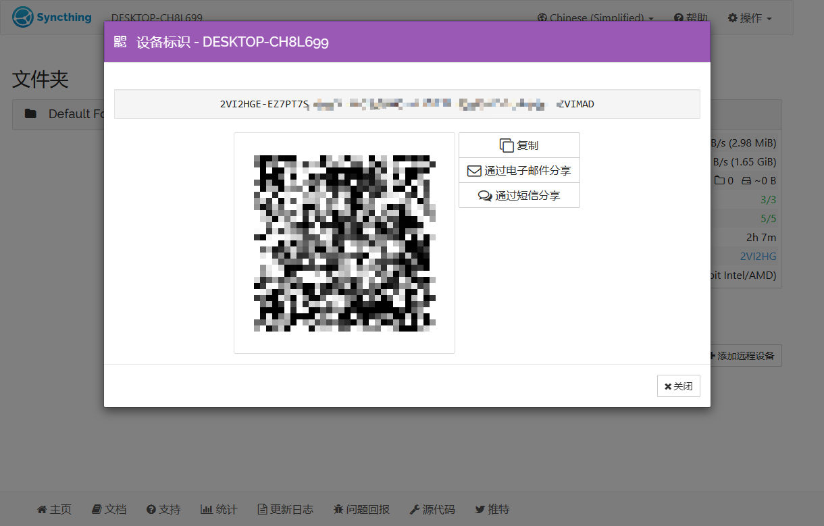Open the 问题回报 footer link
Image resolution: width=824 pixels, height=526 pixels.
point(361,509)
